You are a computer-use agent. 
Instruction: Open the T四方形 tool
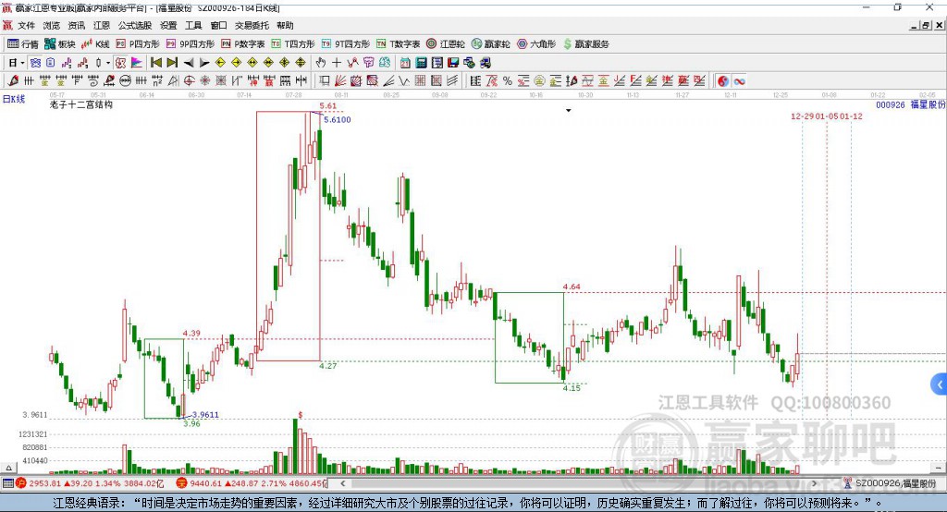click(293, 44)
